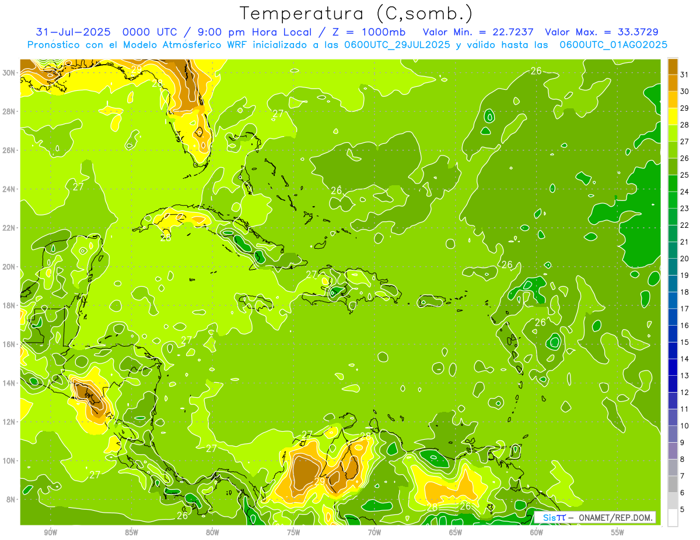700x540 pixels.
Task: Click the color bar label 10
Action: 685,426
